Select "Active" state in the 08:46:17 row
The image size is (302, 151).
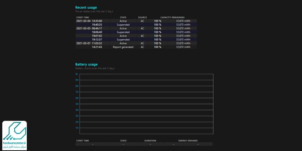(x=123, y=28)
